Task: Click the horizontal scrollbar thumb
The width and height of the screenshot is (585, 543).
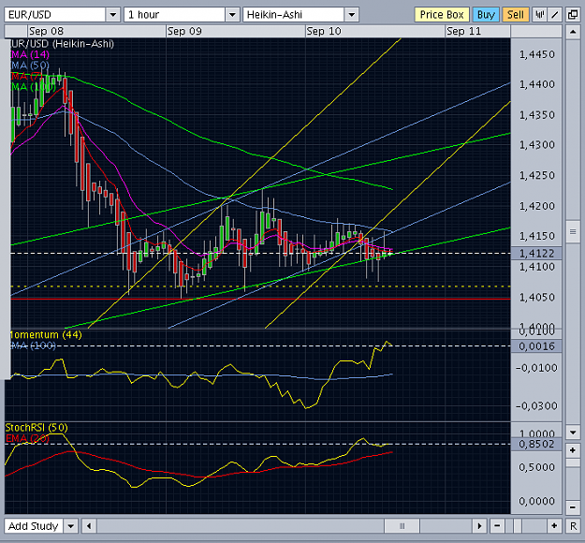Action: (402, 526)
